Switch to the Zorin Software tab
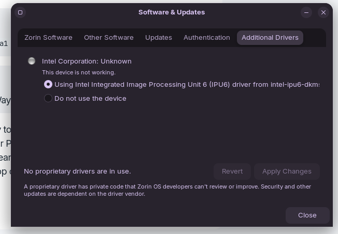The image size is (338, 234). coord(48,38)
